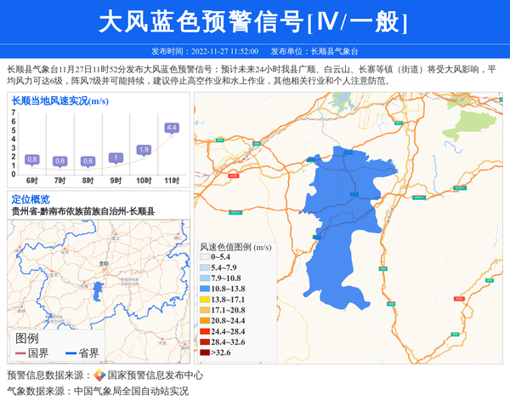Click the 4.4 wind speed label at 11时
The width and height of the screenshot is (510, 401).
point(172,128)
